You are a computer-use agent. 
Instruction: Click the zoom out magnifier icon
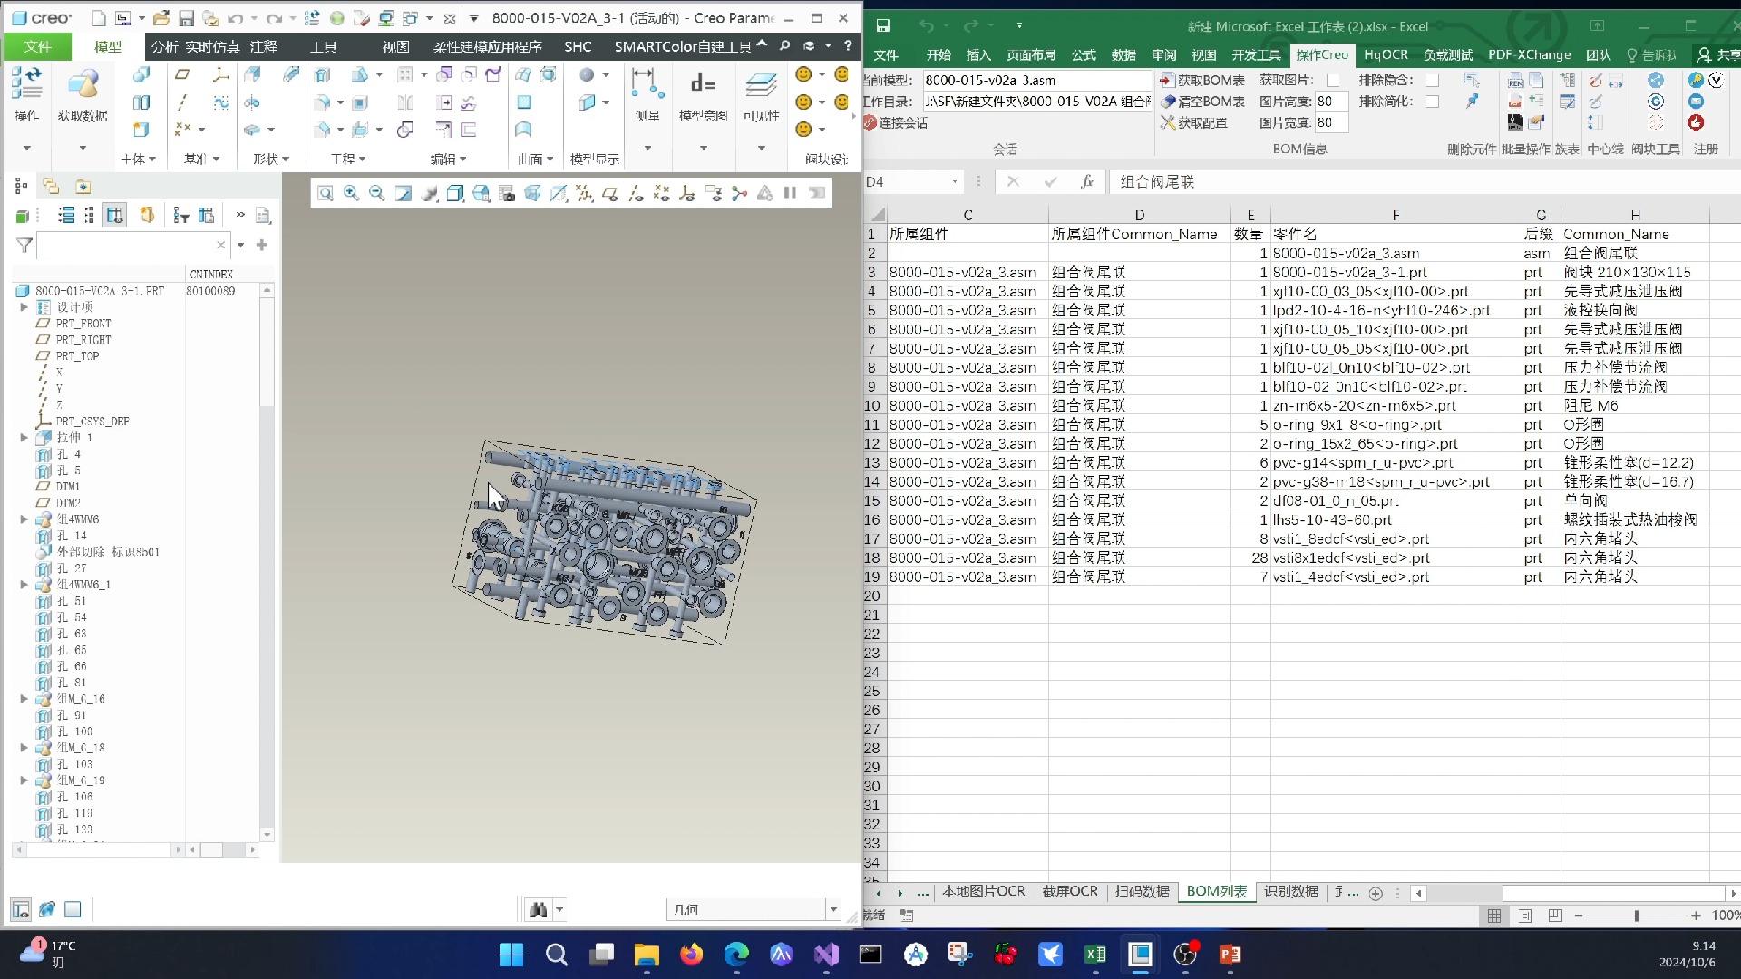(x=376, y=193)
